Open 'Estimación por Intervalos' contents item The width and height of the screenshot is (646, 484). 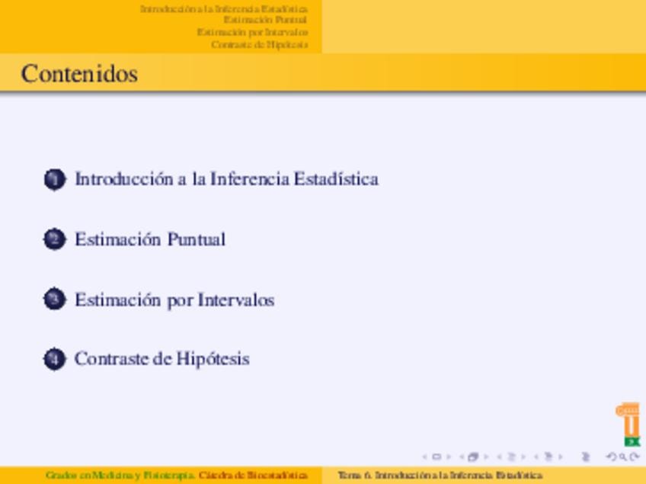pyautogui.click(x=174, y=300)
